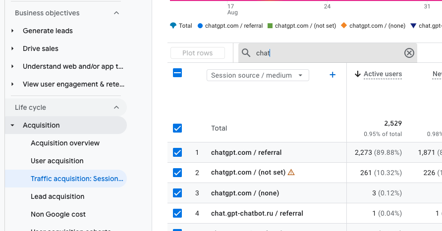Click the Business objectives section header
442x231 pixels.
coord(47,13)
